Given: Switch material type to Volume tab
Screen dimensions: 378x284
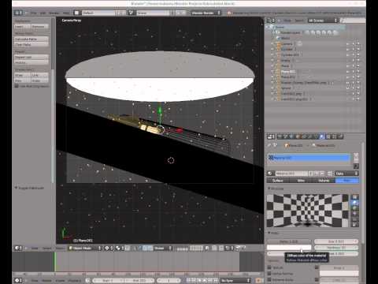Looking at the screenshot, I should [324, 181].
